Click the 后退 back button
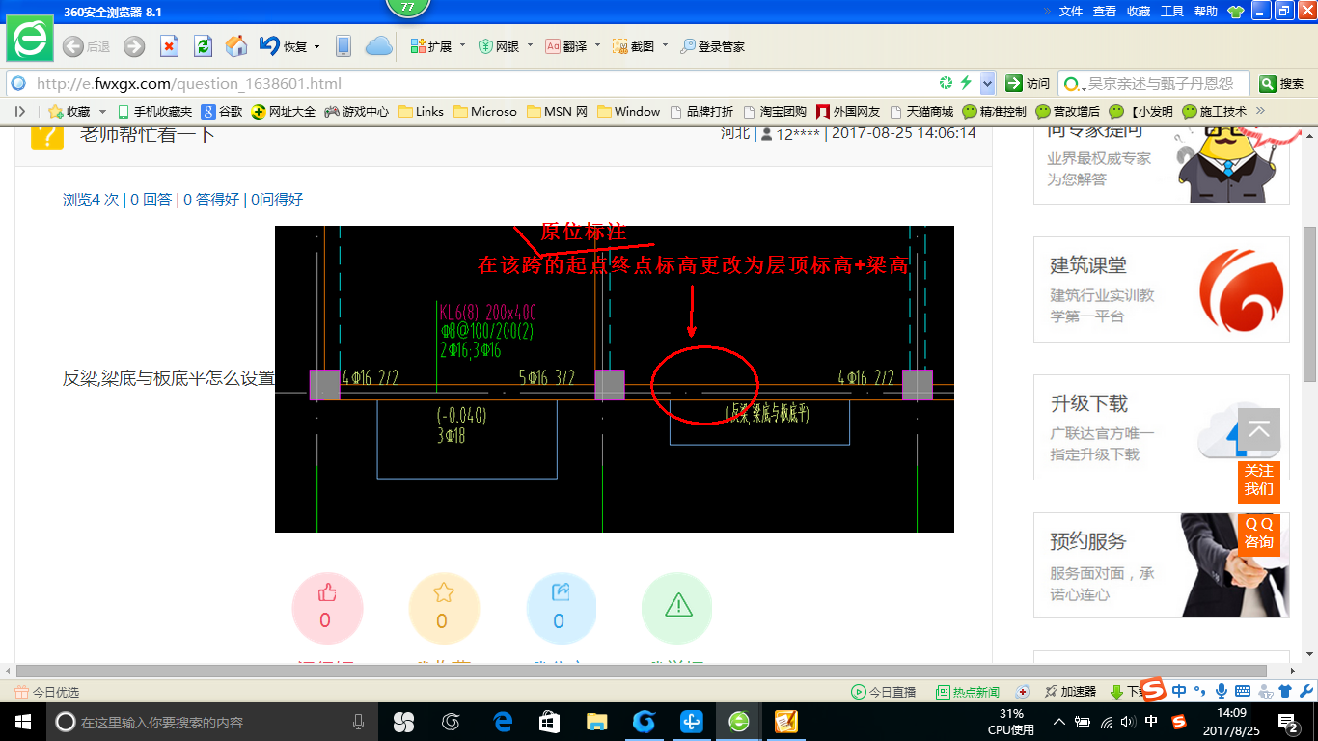The image size is (1318, 741). [87, 46]
